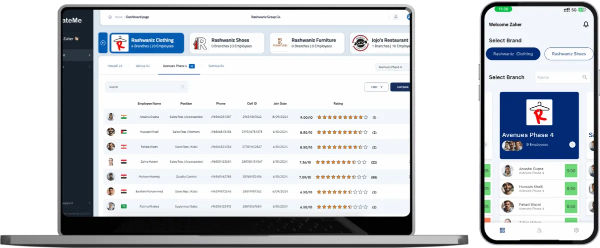
Task: Tap the phone branch search magnifier
Action: (x=584, y=77)
